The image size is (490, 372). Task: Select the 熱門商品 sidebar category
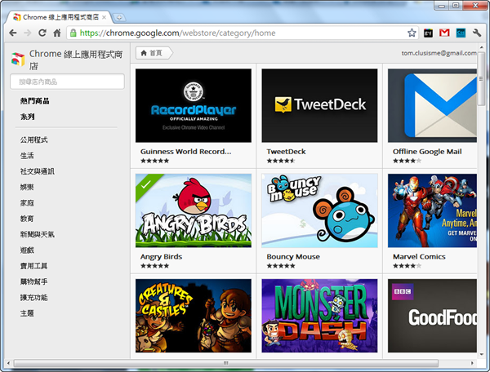coord(34,101)
